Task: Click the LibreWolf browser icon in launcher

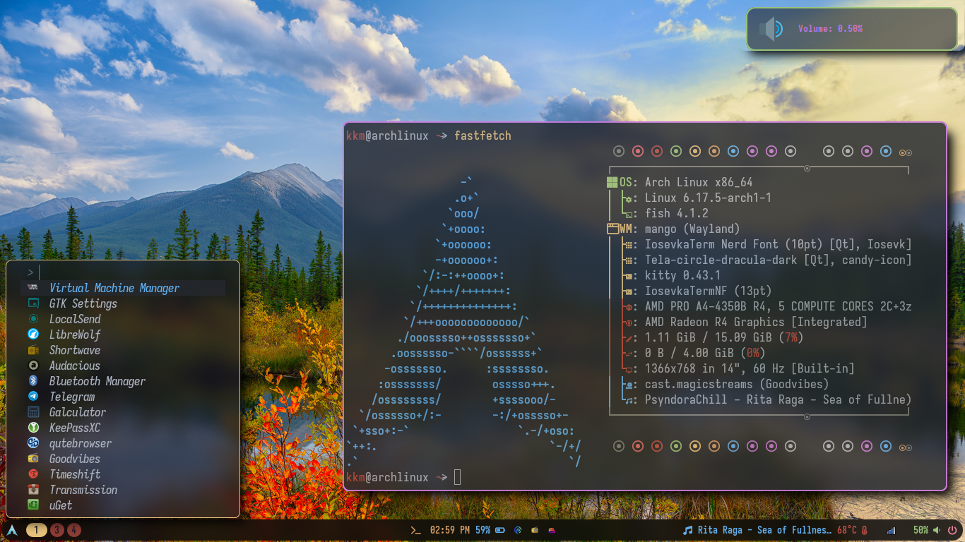Action: 33,335
